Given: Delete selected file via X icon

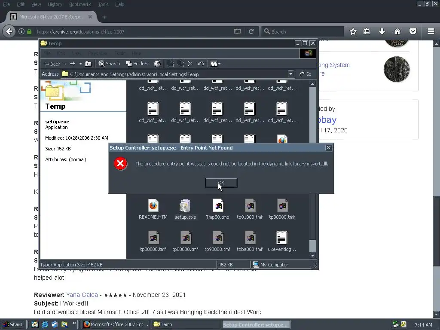Looking at the screenshot, I should point(190,64).
